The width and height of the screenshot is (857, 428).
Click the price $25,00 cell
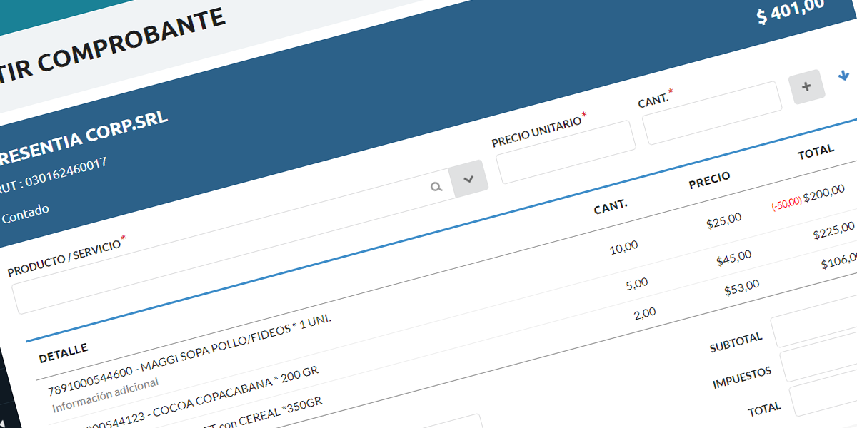click(x=724, y=221)
